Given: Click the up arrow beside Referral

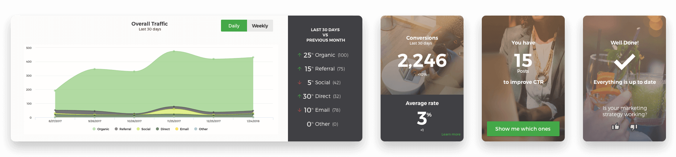Looking at the screenshot, I should [x=299, y=69].
